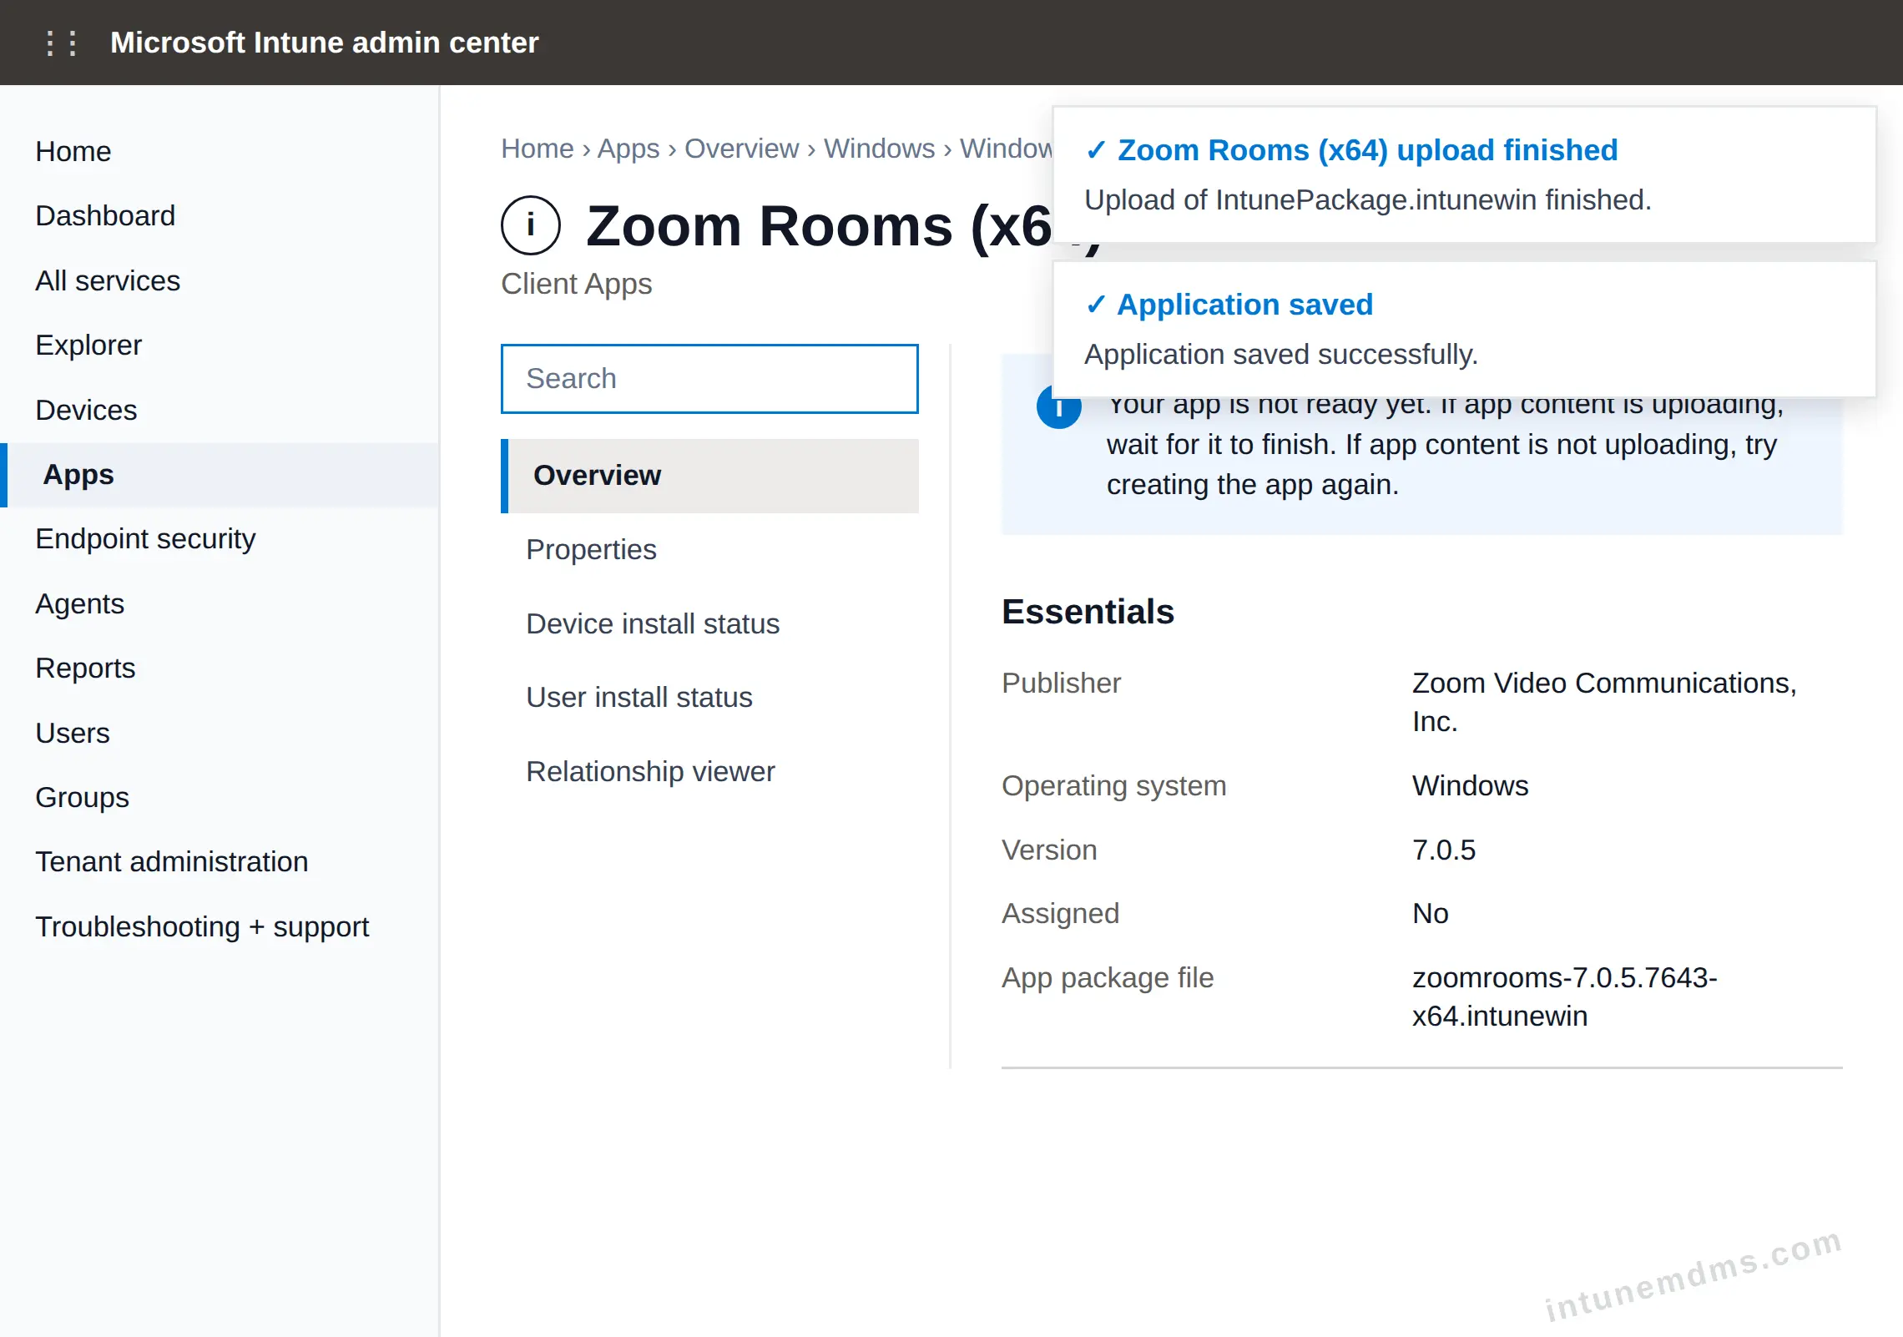The height and width of the screenshot is (1337, 1903).
Task: Click the Version field label
Action: click(x=1049, y=850)
